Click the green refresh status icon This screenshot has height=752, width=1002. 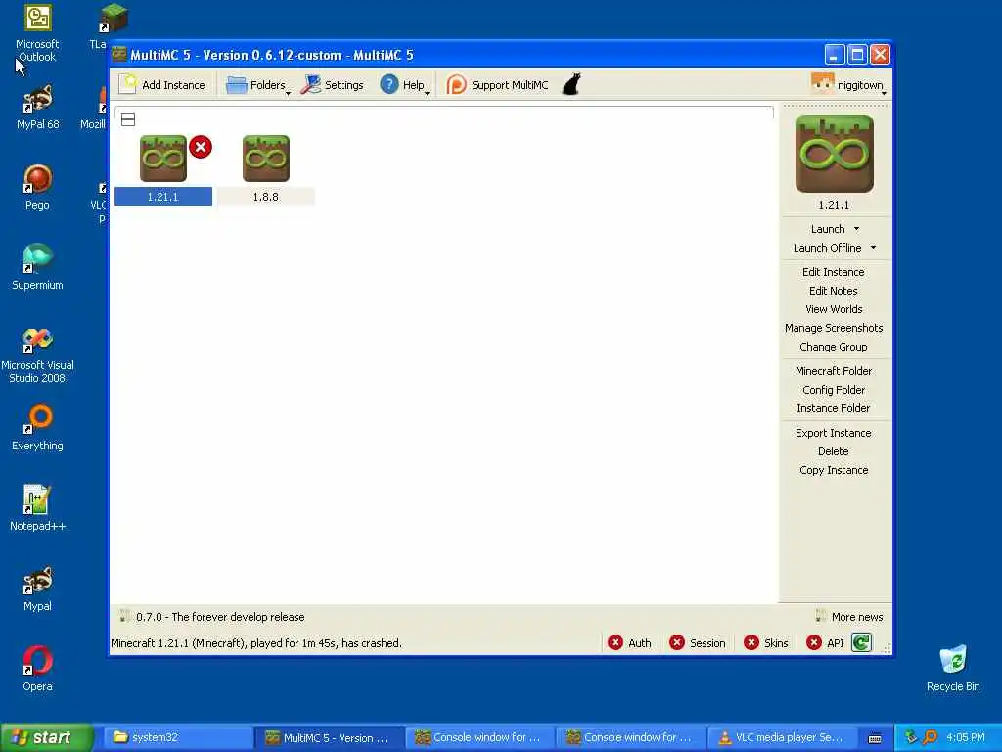coord(861,642)
